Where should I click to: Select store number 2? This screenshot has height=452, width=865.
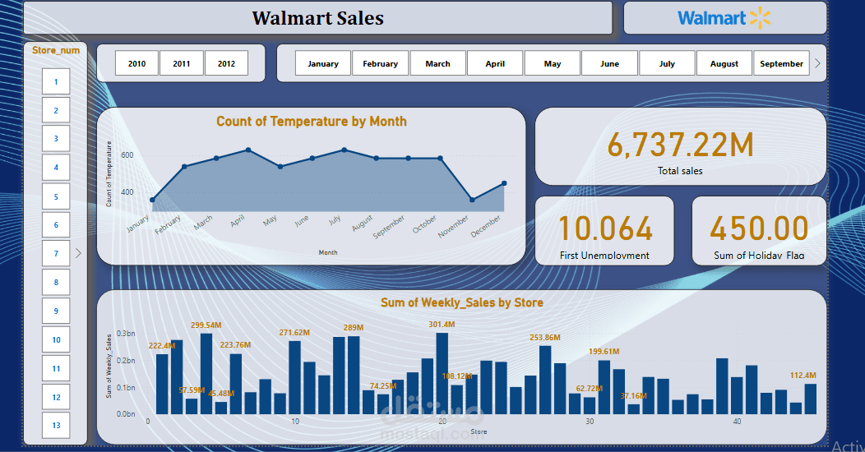pos(56,110)
